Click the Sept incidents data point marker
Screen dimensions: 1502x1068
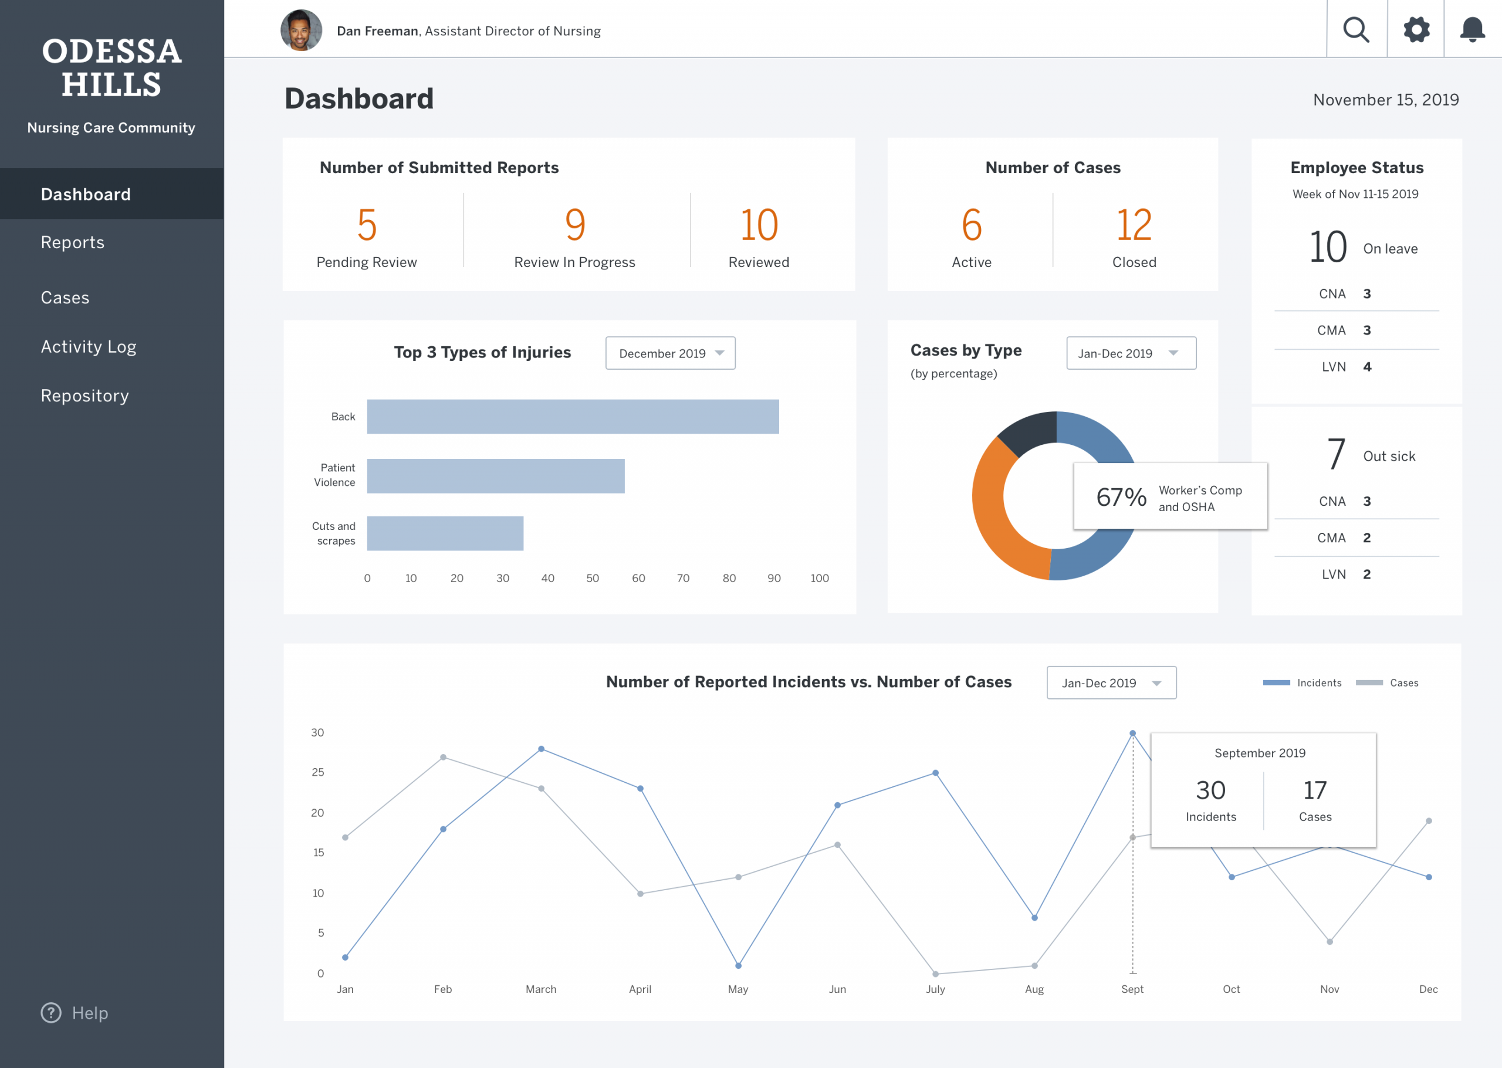1132,732
